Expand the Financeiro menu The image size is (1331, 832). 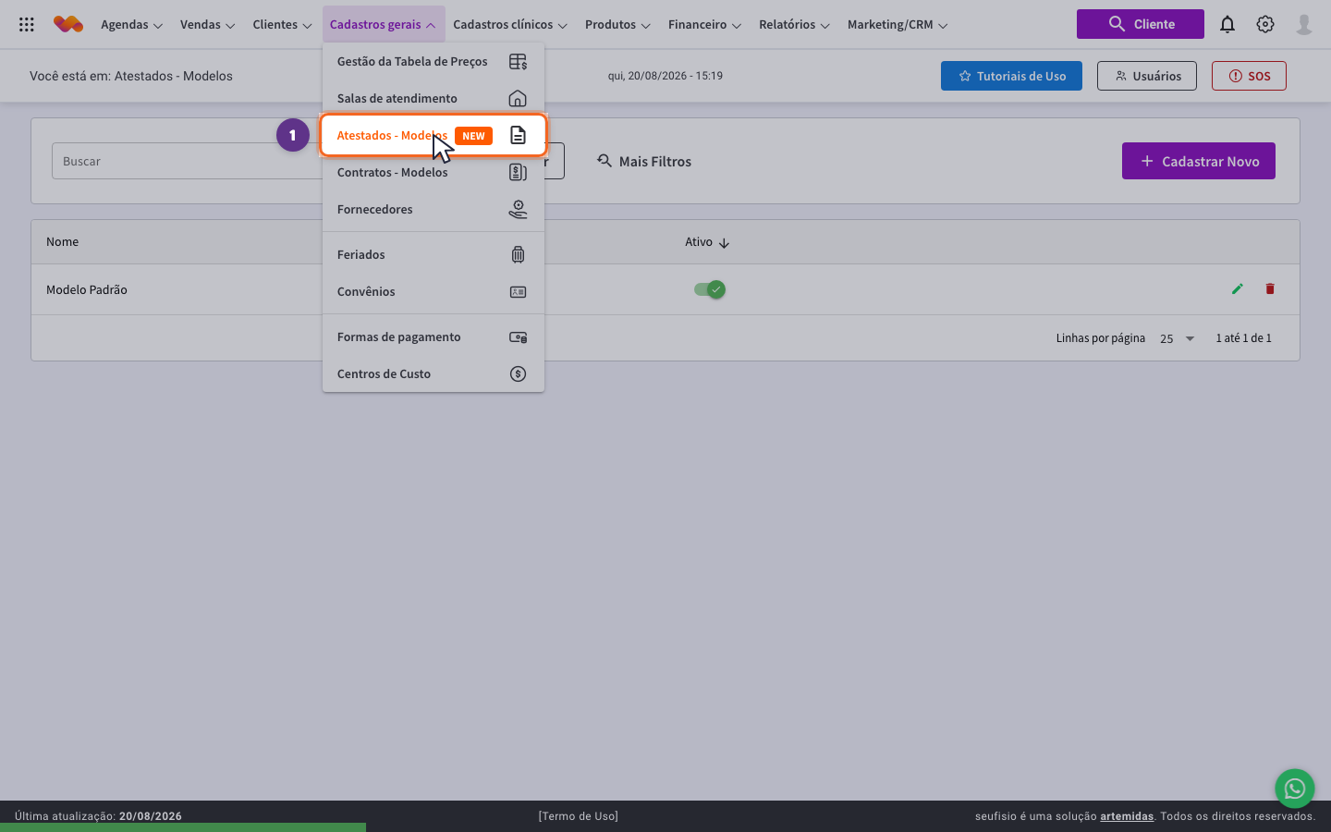click(x=704, y=25)
